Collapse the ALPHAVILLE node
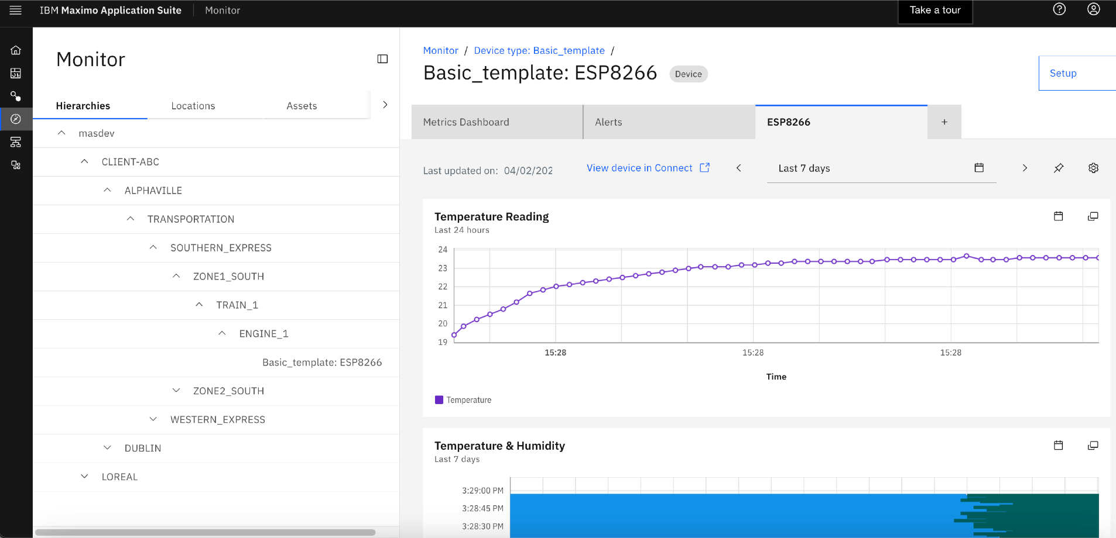 107,190
